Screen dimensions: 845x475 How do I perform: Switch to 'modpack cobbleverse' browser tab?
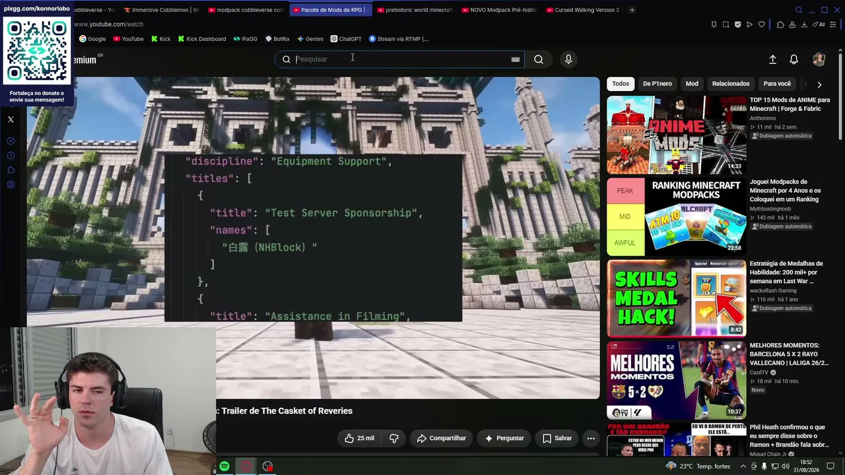(246, 10)
